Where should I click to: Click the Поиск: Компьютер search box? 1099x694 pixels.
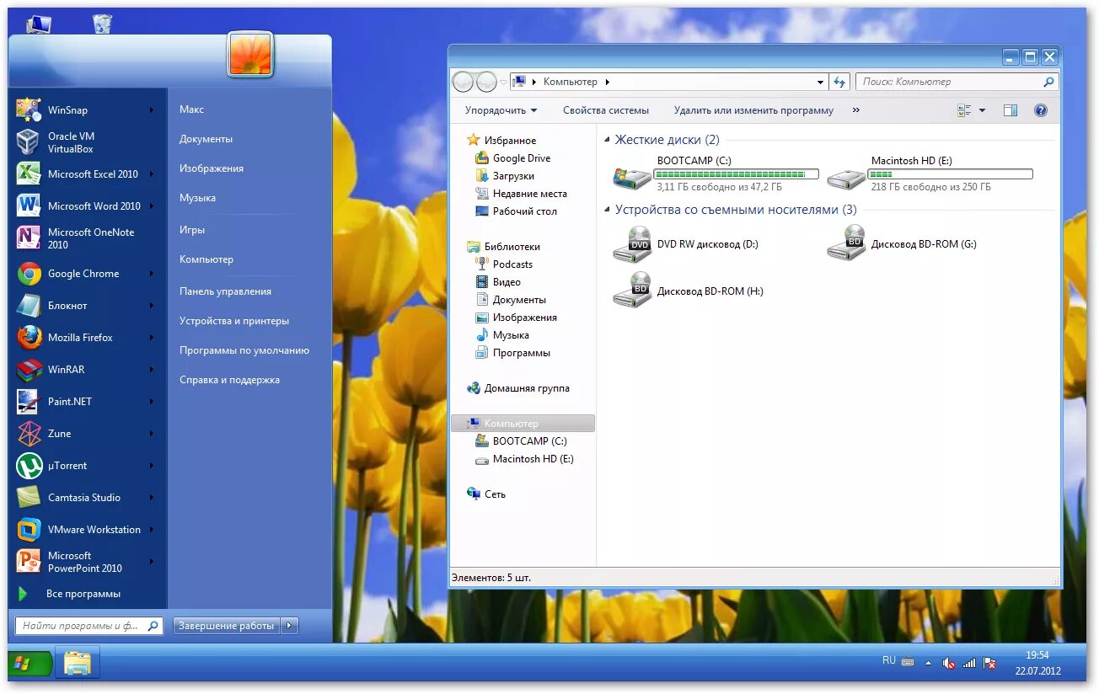click(957, 82)
